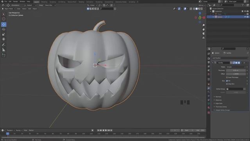Open the Object Data mesh properties tab
Viewport: 250px width, 141px height.
tap(209, 104)
